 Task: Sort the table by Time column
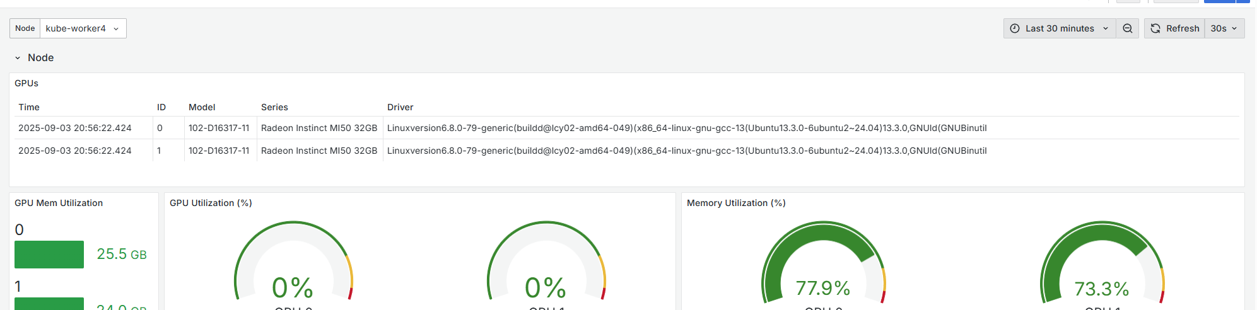[x=29, y=107]
